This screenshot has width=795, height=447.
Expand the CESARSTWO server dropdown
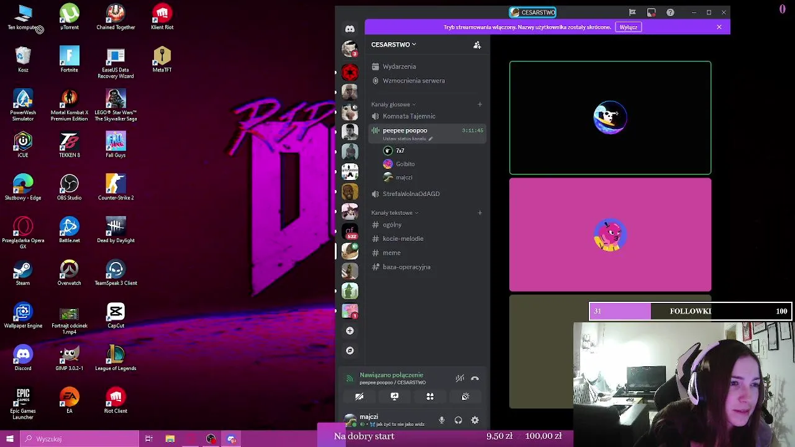coord(394,45)
